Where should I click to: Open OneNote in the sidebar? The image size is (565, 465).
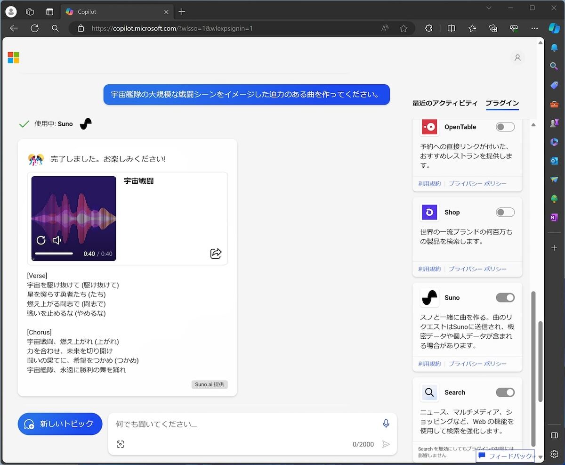click(554, 217)
